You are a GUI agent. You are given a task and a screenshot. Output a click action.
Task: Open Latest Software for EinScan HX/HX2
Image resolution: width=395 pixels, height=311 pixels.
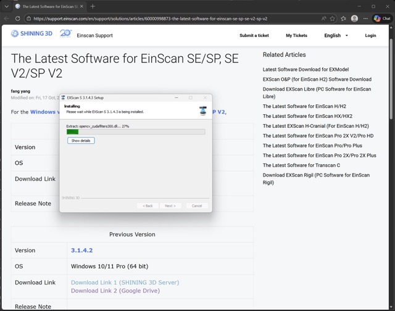[x=307, y=116]
